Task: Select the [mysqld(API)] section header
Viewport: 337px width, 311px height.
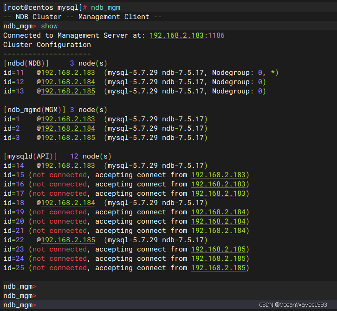Action: (30, 156)
